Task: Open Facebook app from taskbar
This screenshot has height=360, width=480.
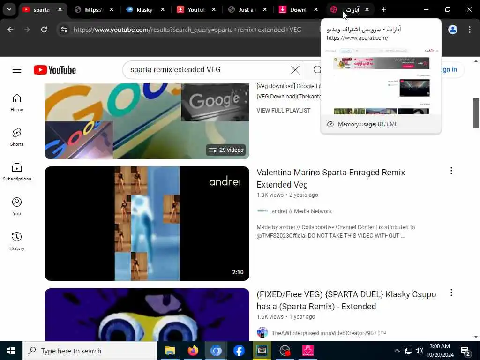Action: (x=239, y=351)
